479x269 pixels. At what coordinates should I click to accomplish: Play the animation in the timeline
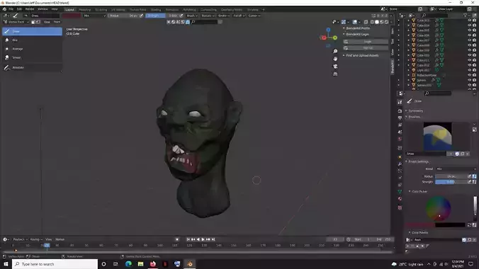coord(203,239)
